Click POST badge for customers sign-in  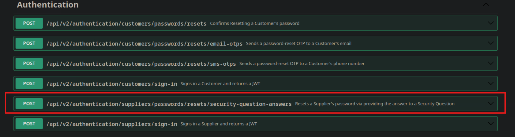[x=29, y=83]
